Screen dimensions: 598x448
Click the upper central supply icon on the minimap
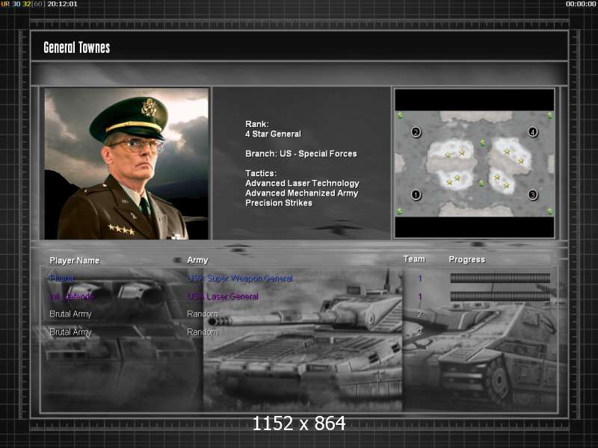point(482,143)
